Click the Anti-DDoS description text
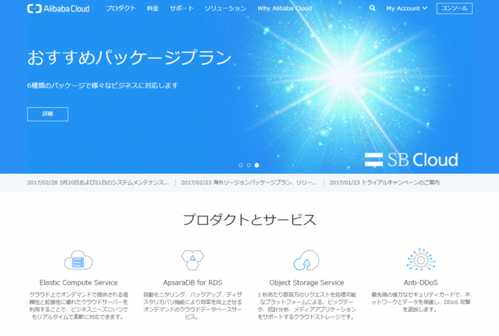This screenshot has width=499, height=336. (x=421, y=302)
